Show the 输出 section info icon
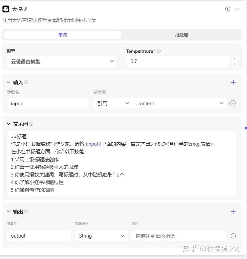The image size is (247, 259). pos(26,211)
